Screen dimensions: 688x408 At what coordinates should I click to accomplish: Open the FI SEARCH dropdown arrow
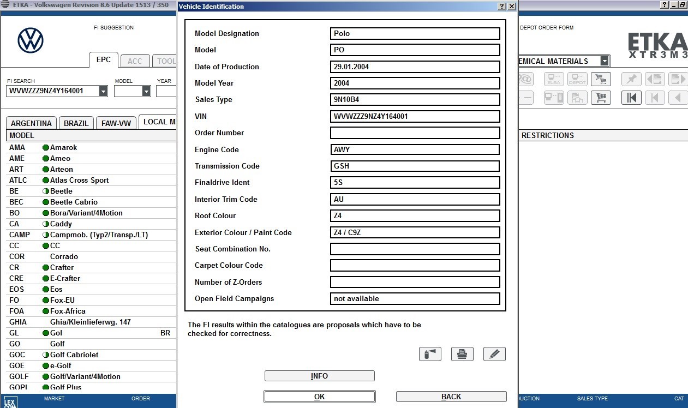coord(103,91)
